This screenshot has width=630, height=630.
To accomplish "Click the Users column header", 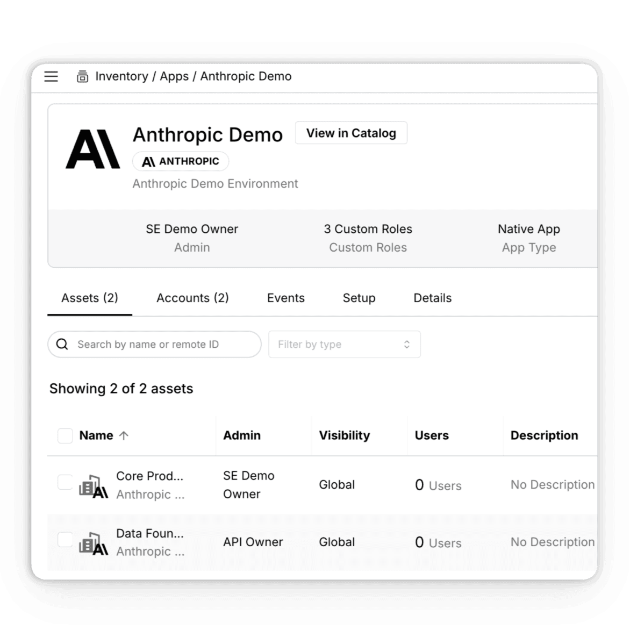I will pos(432,435).
